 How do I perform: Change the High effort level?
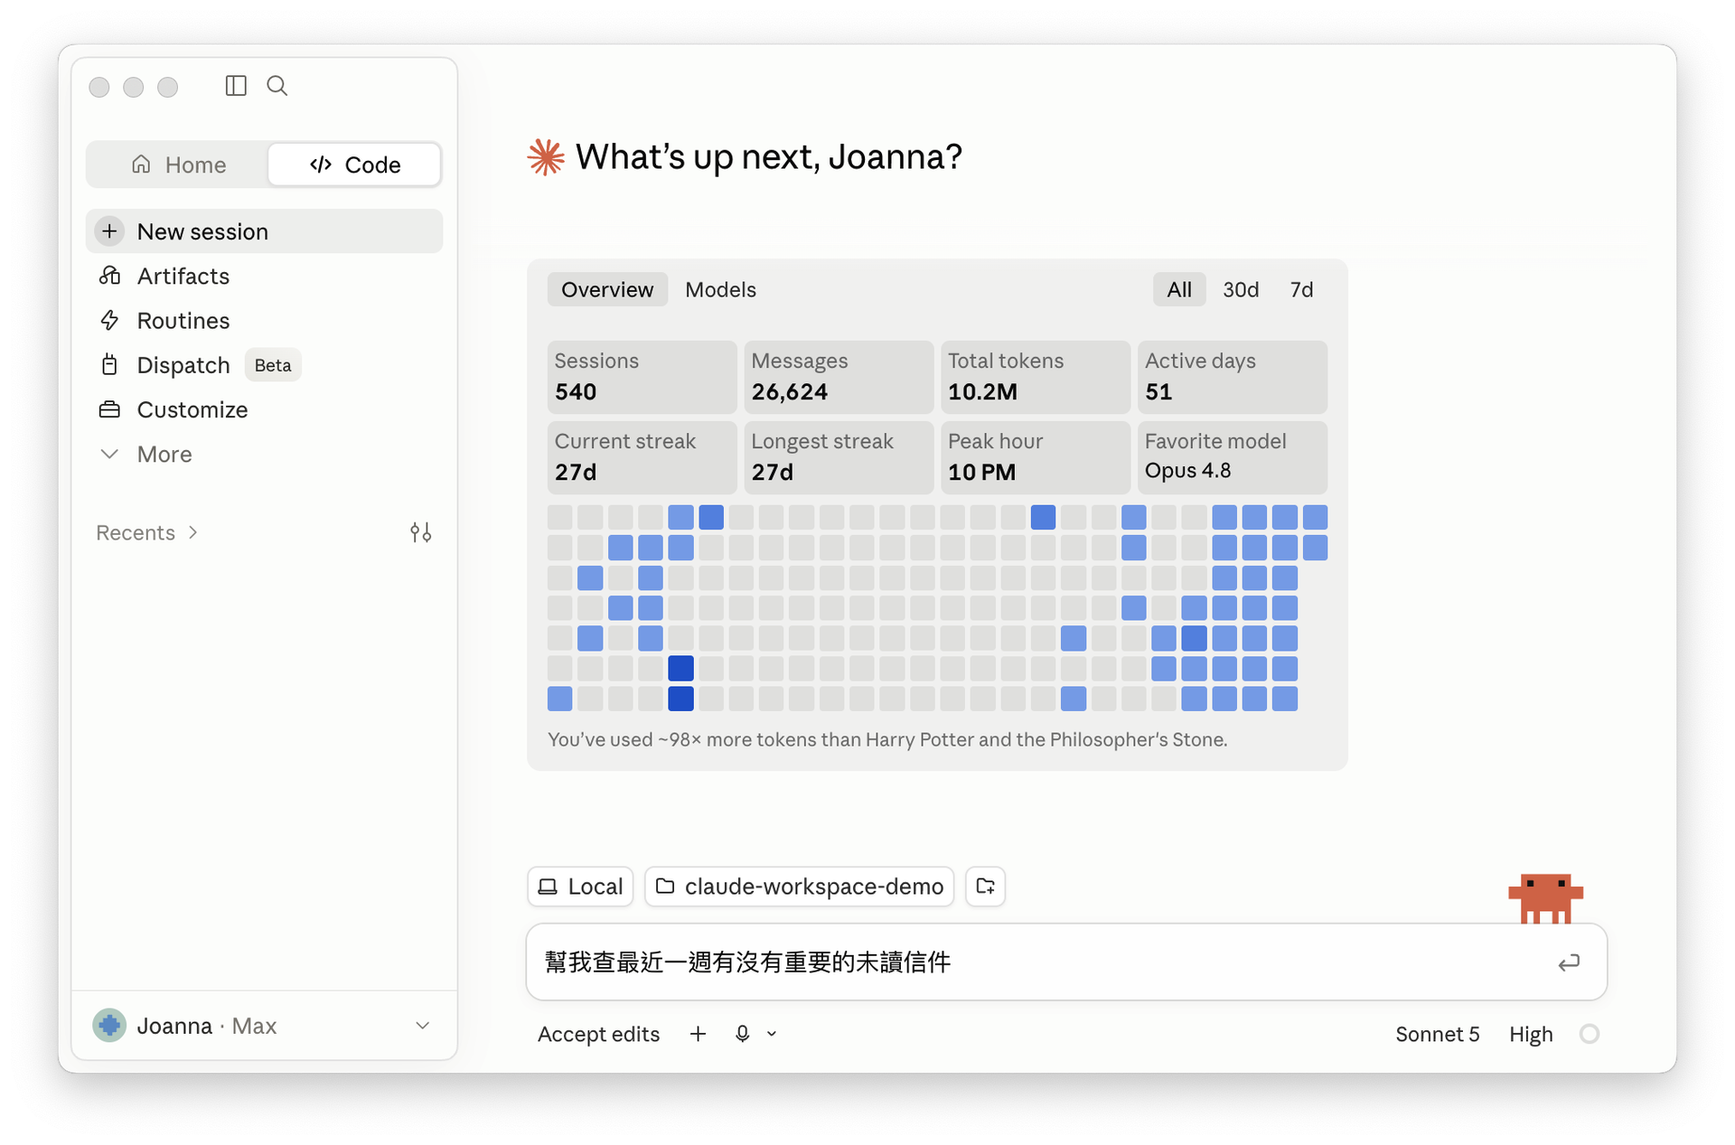click(1531, 1034)
